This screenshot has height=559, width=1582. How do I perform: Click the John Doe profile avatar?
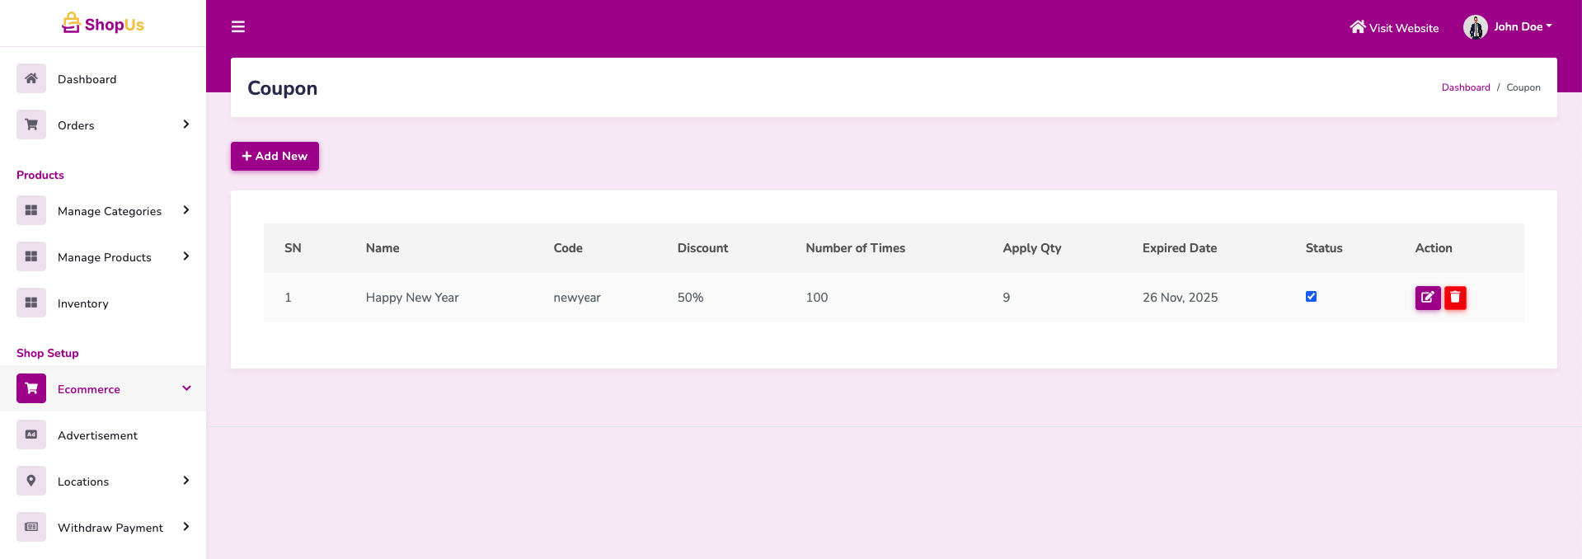point(1475,27)
